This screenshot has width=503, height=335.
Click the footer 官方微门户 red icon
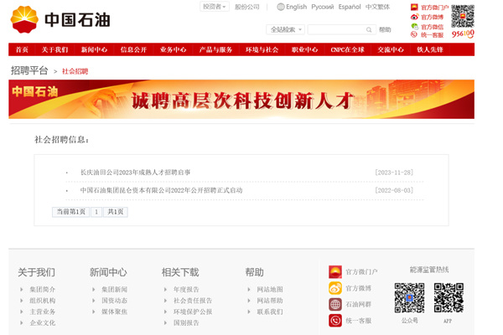tap(335, 272)
